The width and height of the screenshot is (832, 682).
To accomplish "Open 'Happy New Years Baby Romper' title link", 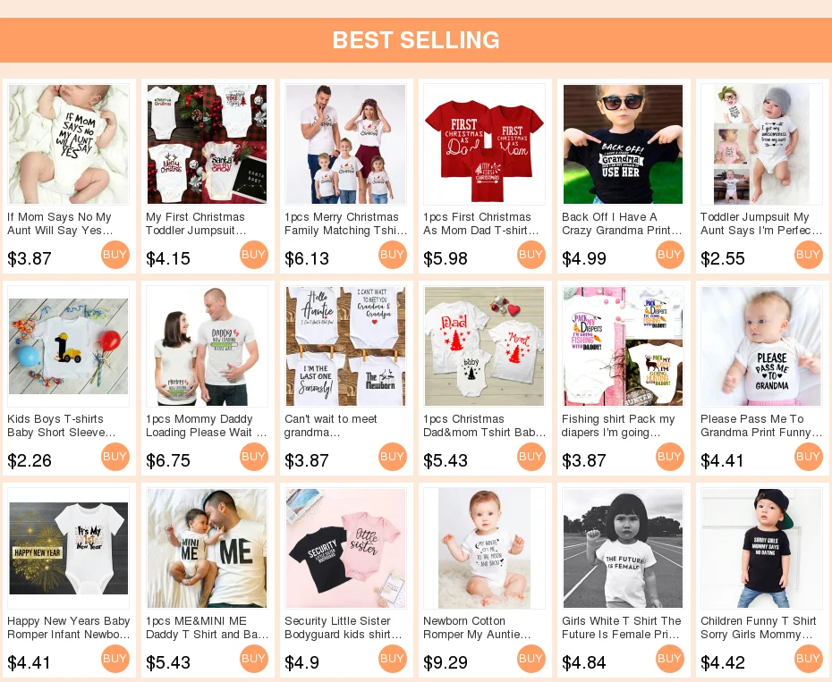I will 69,627.
